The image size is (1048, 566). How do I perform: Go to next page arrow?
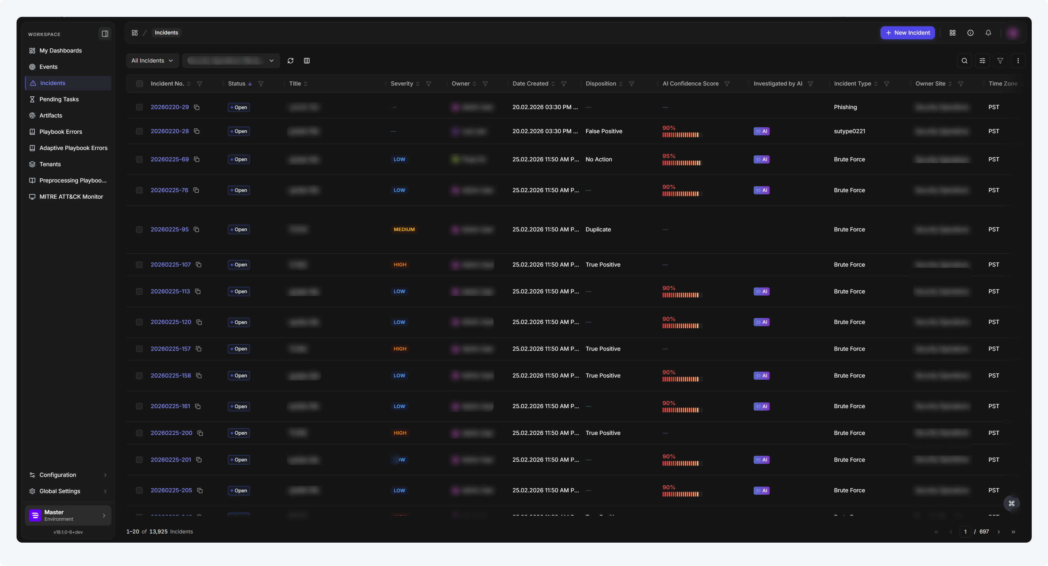click(x=998, y=532)
